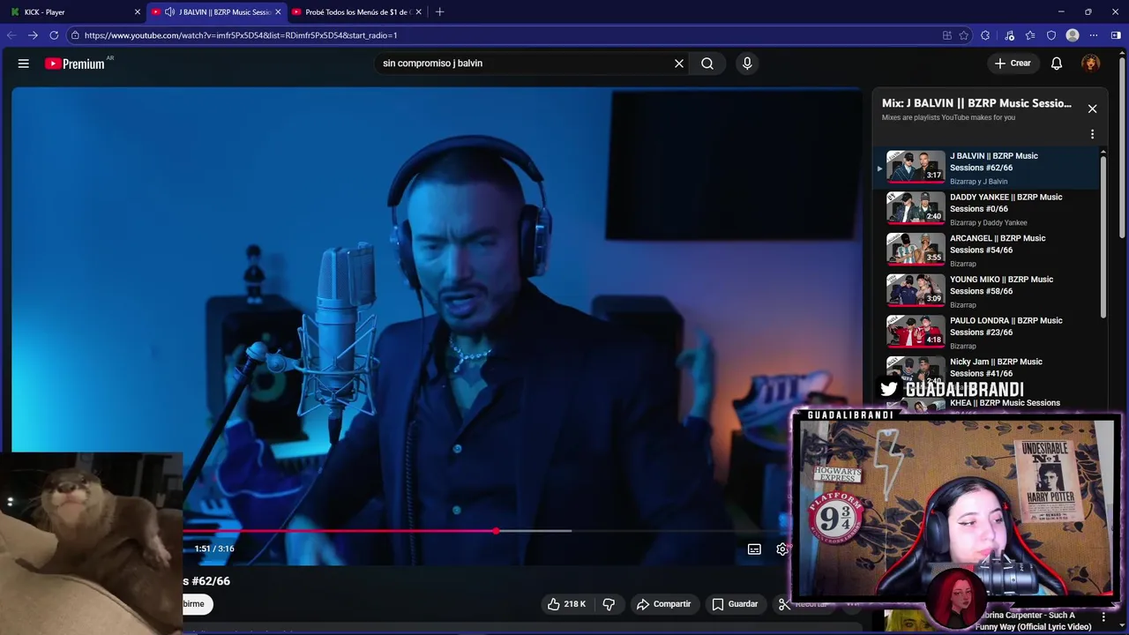
Task: Select J BALVIN BZRP Sessions #62/66 playlist item
Action: [988, 168]
